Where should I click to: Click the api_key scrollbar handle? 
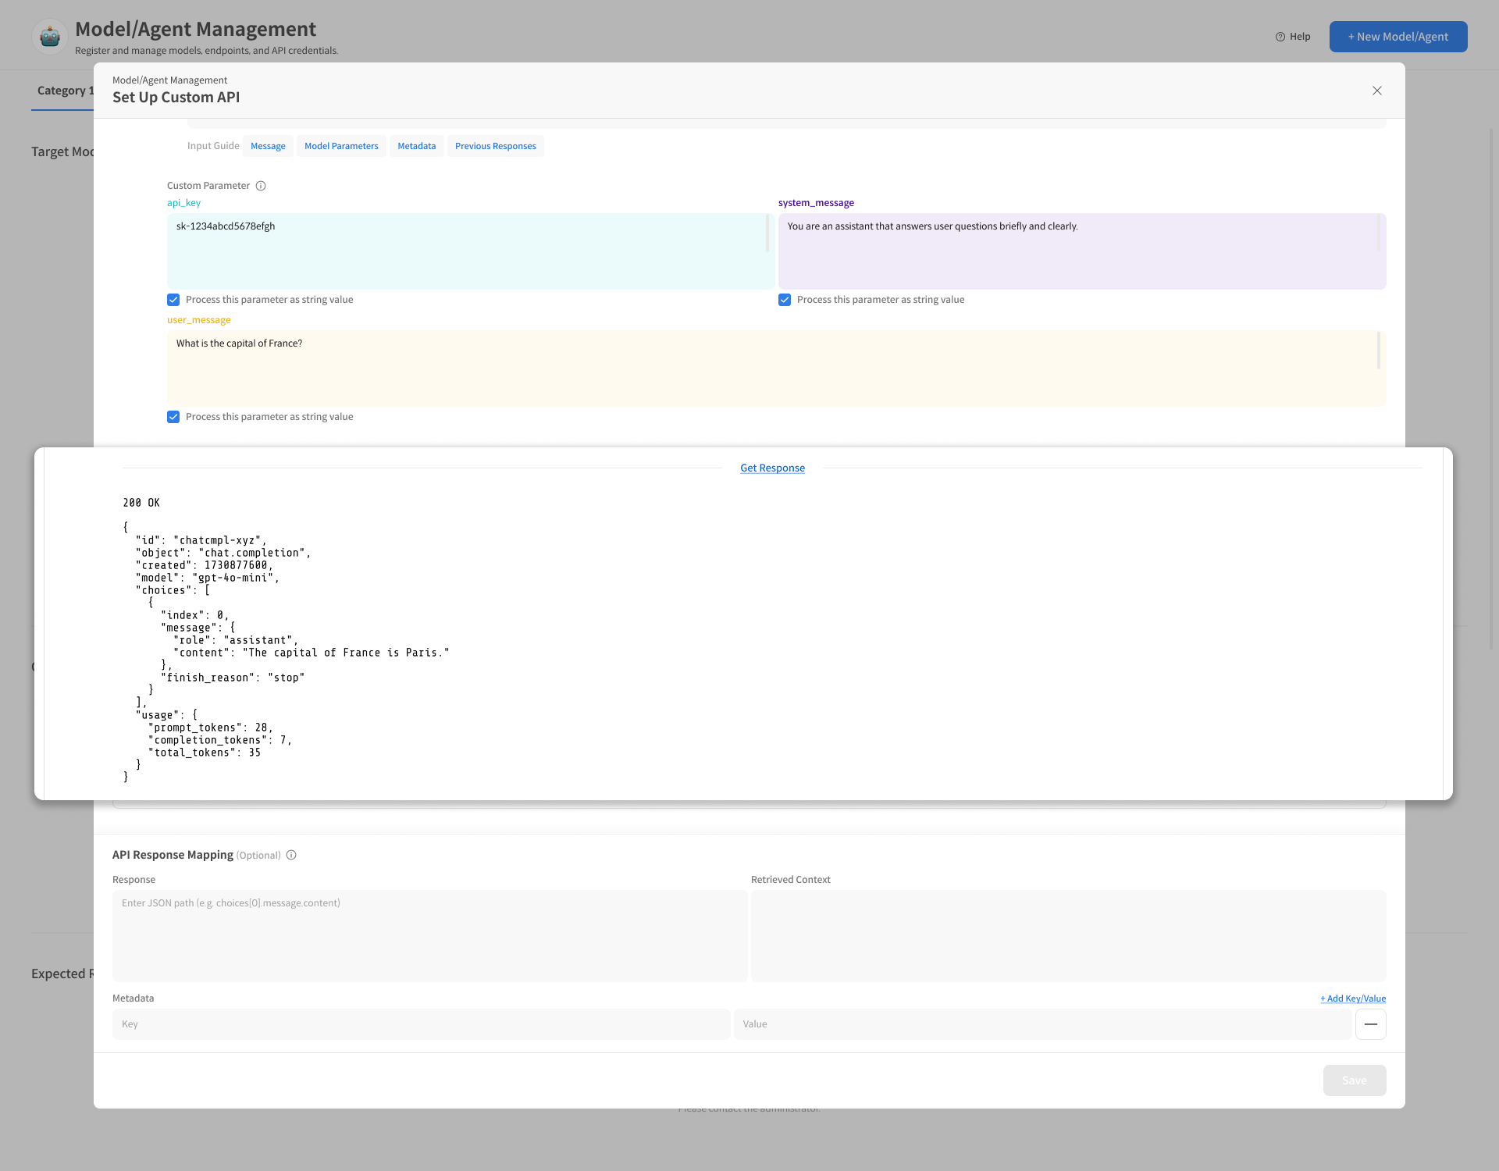click(x=767, y=233)
